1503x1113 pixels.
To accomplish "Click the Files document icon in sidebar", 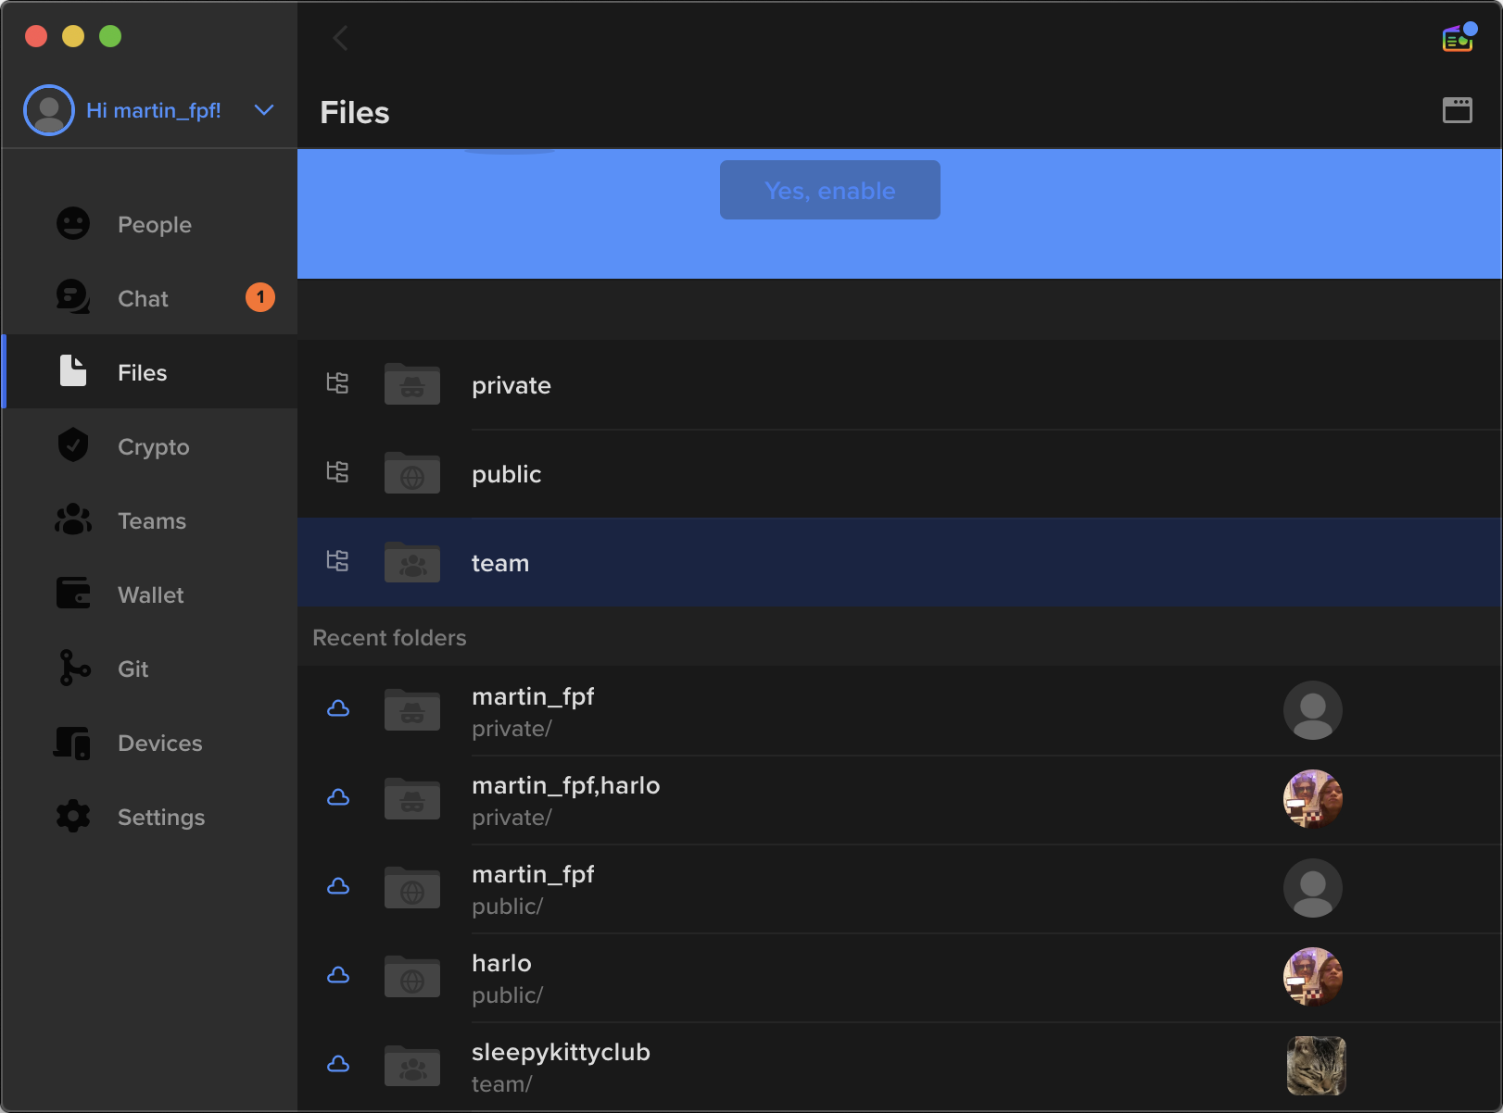I will tap(73, 370).
